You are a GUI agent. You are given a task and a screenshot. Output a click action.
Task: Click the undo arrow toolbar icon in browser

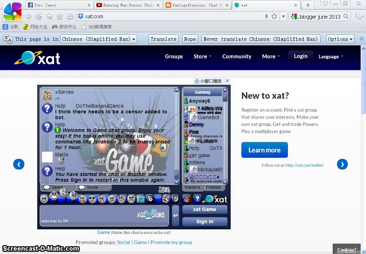pos(49,16)
